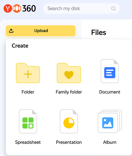
Task: Select the Presentation label
Action: pyautogui.click(x=69, y=142)
